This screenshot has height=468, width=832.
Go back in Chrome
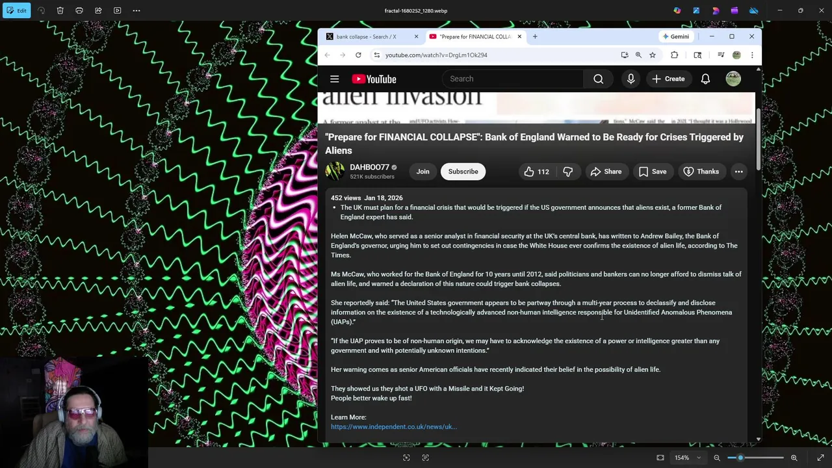coord(327,55)
